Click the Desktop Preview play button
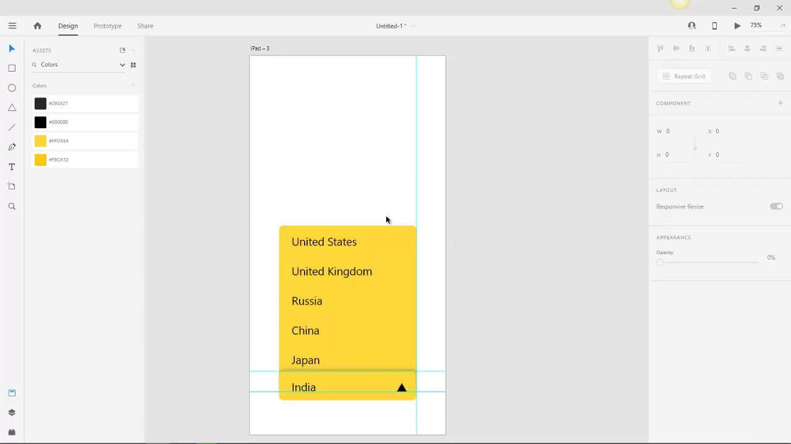791x444 pixels. click(737, 26)
